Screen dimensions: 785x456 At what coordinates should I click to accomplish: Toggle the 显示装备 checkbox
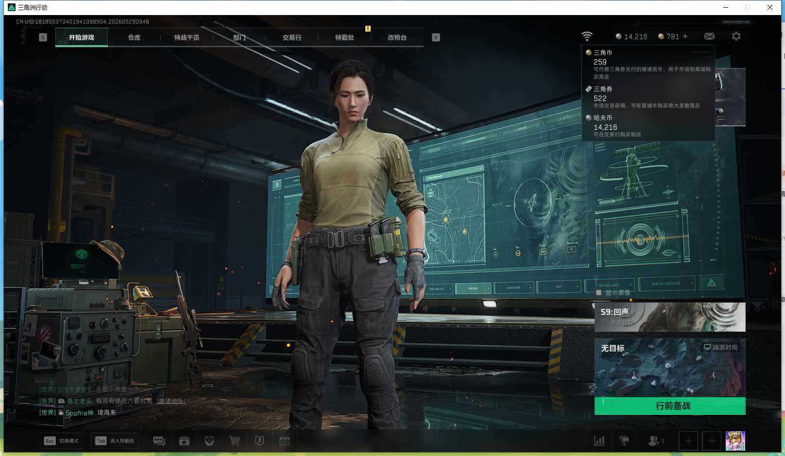[x=599, y=293]
